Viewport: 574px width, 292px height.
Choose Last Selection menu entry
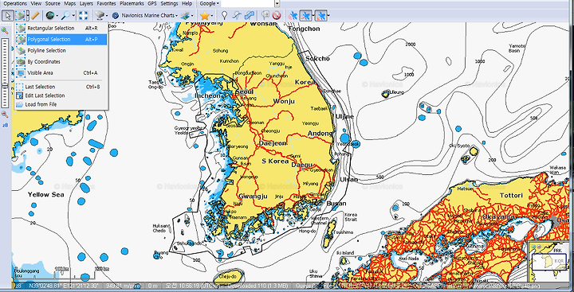click(61, 87)
